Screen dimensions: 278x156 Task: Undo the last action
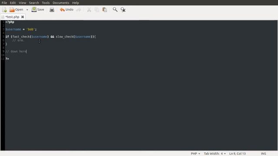pyautogui.click(x=66, y=10)
